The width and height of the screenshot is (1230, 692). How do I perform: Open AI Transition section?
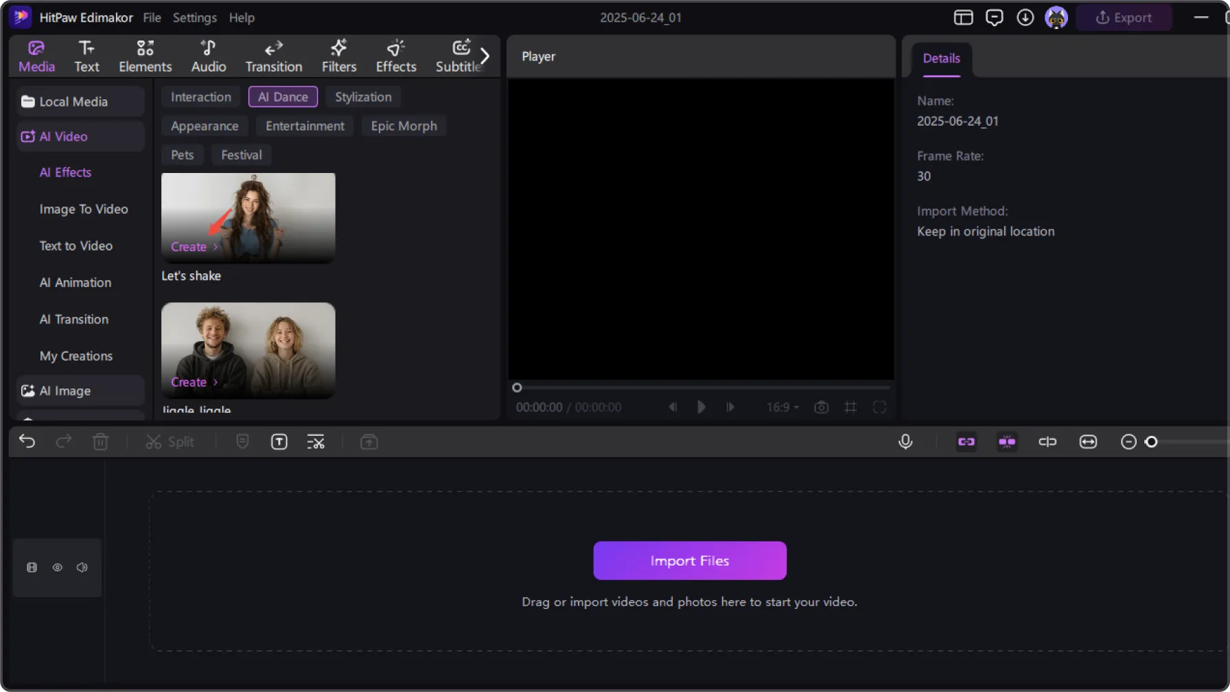(74, 319)
